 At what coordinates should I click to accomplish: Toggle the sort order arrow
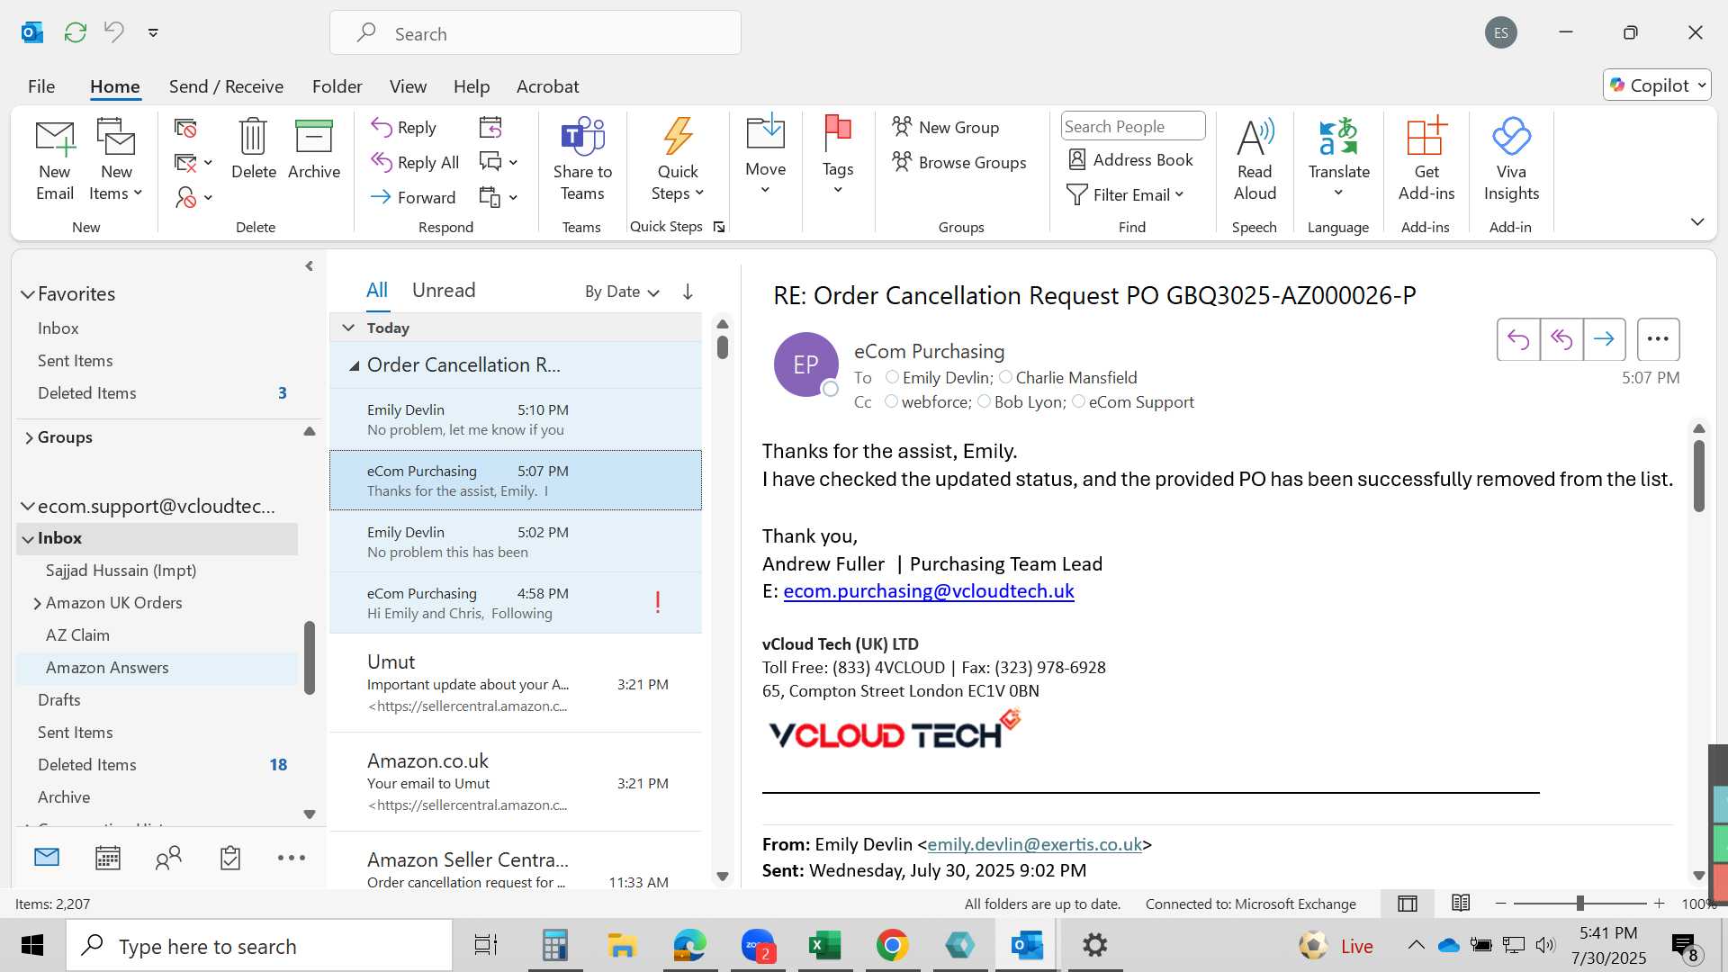click(x=688, y=292)
